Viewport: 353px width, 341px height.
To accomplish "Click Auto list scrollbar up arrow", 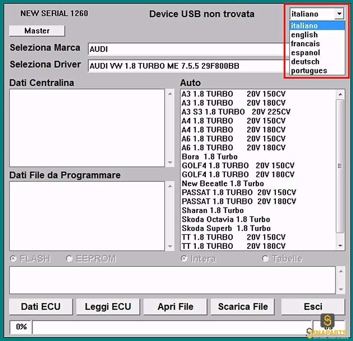I will tap(340, 94).
